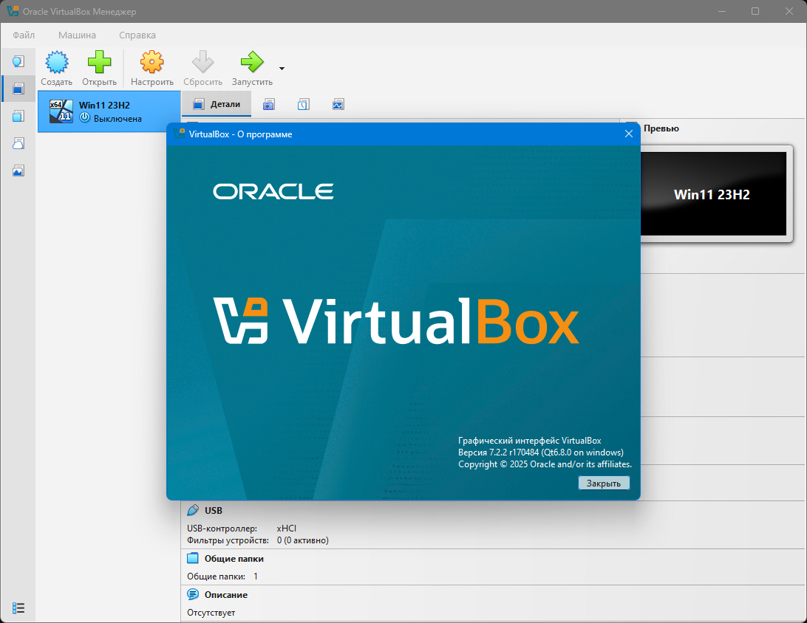Switch to the Детали tab
The width and height of the screenshot is (807, 623).
(217, 104)
